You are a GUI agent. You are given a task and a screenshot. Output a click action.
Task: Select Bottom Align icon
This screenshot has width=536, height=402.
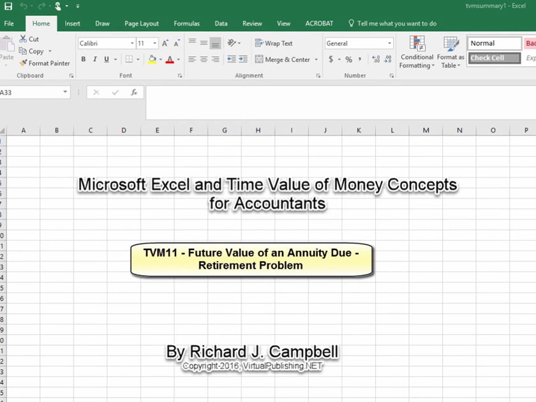click(x=216, y=43)
